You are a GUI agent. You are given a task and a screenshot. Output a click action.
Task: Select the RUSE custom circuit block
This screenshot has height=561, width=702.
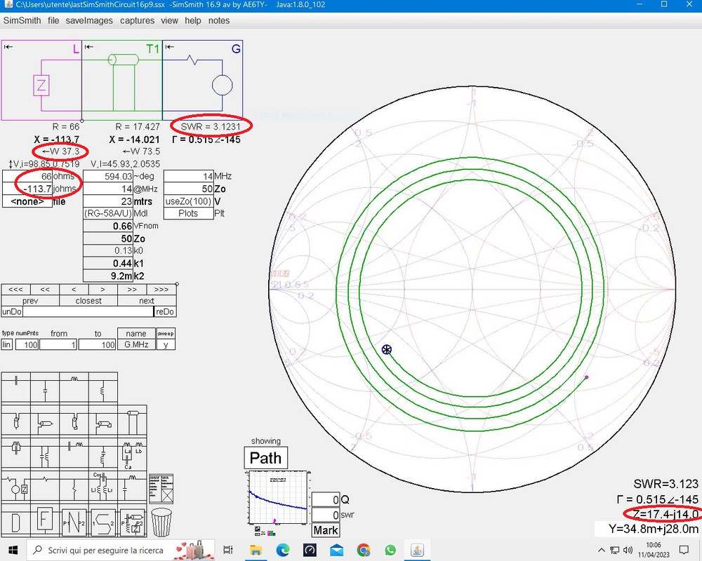point(132,522)
